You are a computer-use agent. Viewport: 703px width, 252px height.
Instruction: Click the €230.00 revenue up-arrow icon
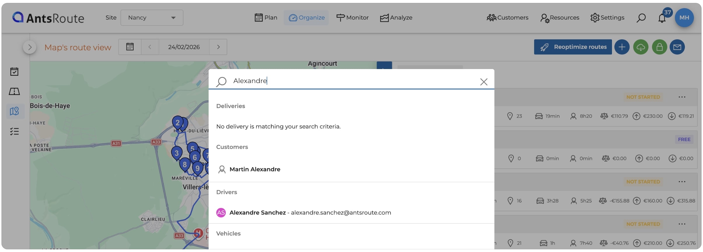(636, 116)
